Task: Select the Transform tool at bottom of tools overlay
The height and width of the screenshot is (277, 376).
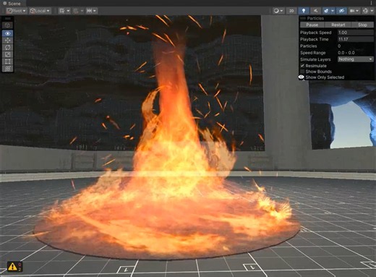Action: coord(8,69)
